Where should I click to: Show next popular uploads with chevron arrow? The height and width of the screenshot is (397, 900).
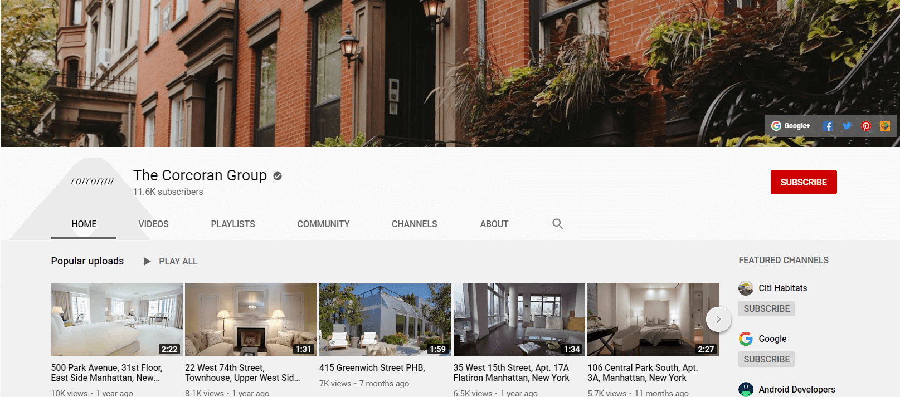coord(718,320)
